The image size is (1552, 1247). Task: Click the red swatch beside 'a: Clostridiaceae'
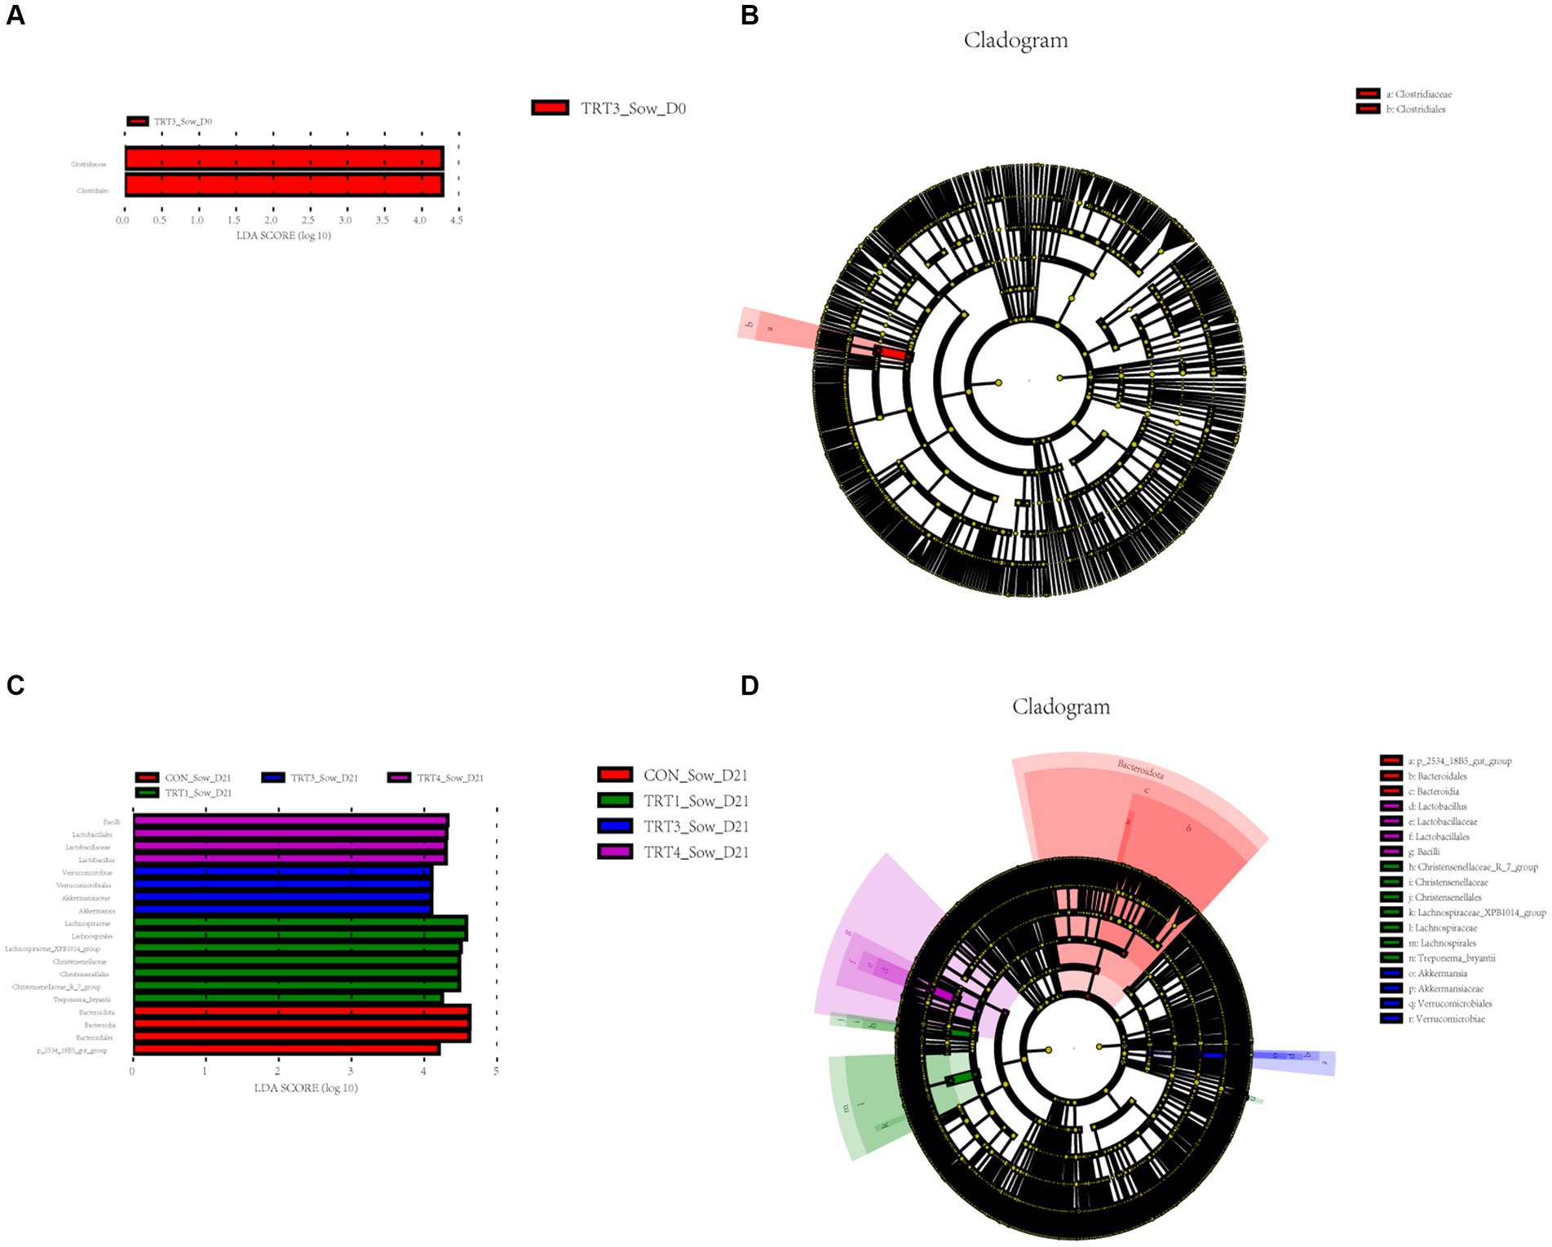coord(1368,94)
